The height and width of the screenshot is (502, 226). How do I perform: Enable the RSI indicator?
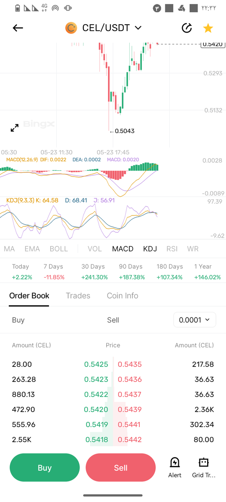[x=172, y=249]
